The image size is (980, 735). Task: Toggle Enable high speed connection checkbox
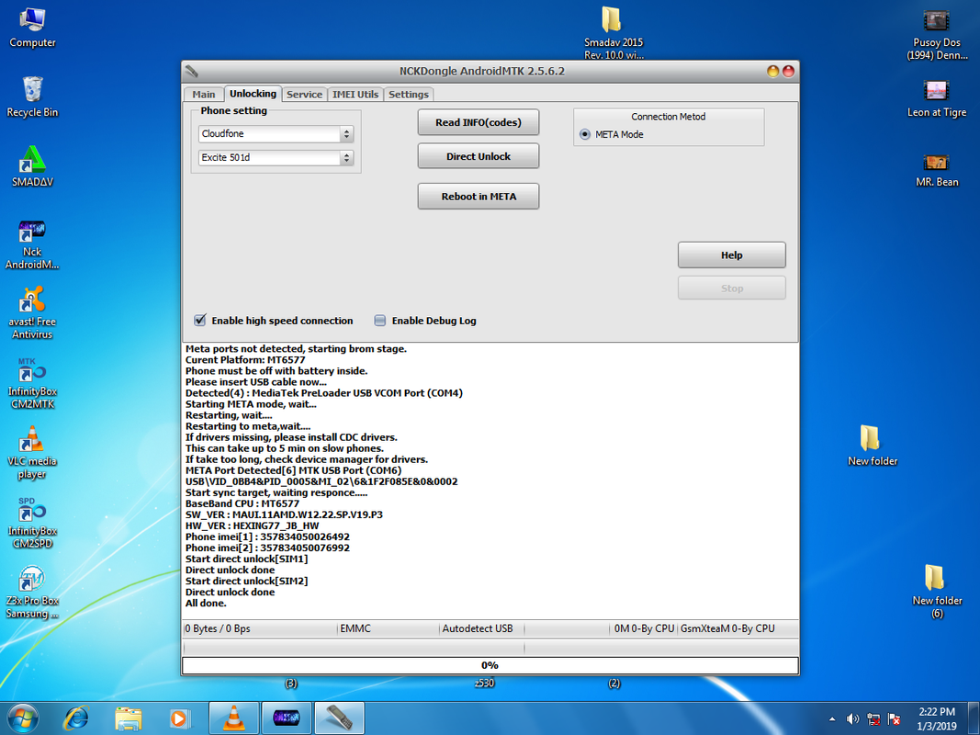(x=200, y=320)
